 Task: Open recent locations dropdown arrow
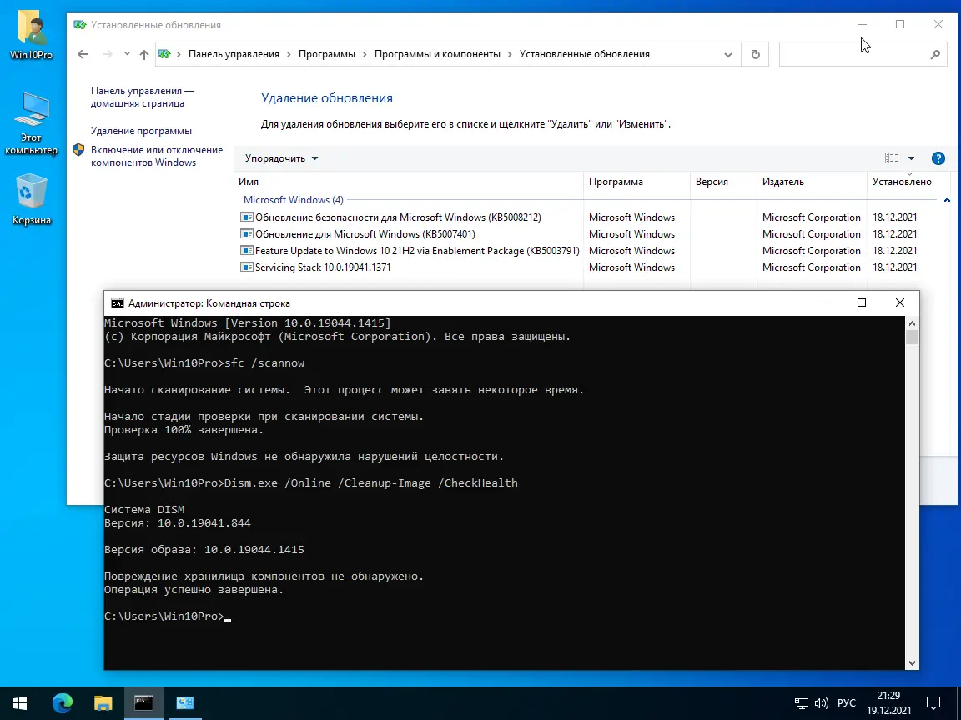click(127, 54)
